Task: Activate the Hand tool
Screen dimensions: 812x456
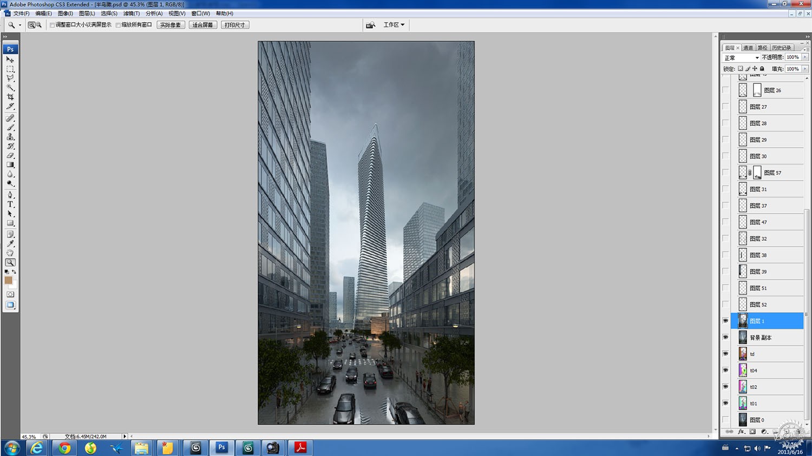Action: (10, 253)
